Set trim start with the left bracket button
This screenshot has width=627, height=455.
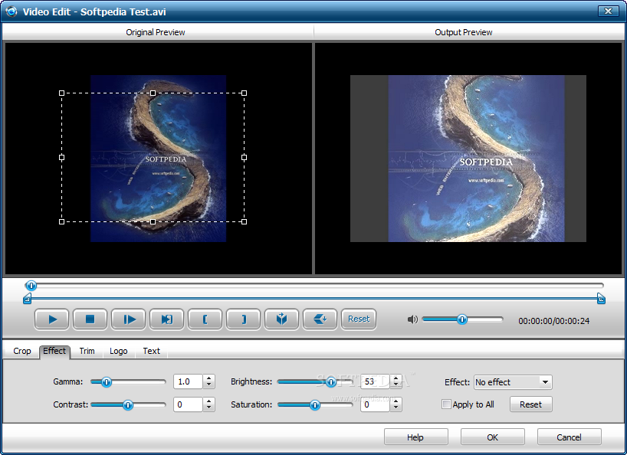click(x=205, y=319)
